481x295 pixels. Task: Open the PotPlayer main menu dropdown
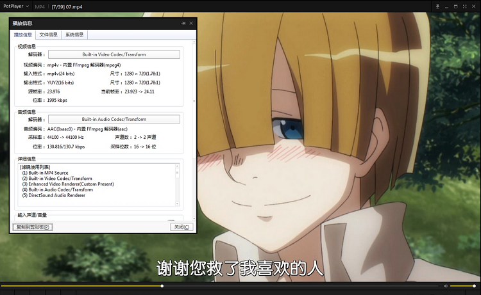(x=15, y=6)
